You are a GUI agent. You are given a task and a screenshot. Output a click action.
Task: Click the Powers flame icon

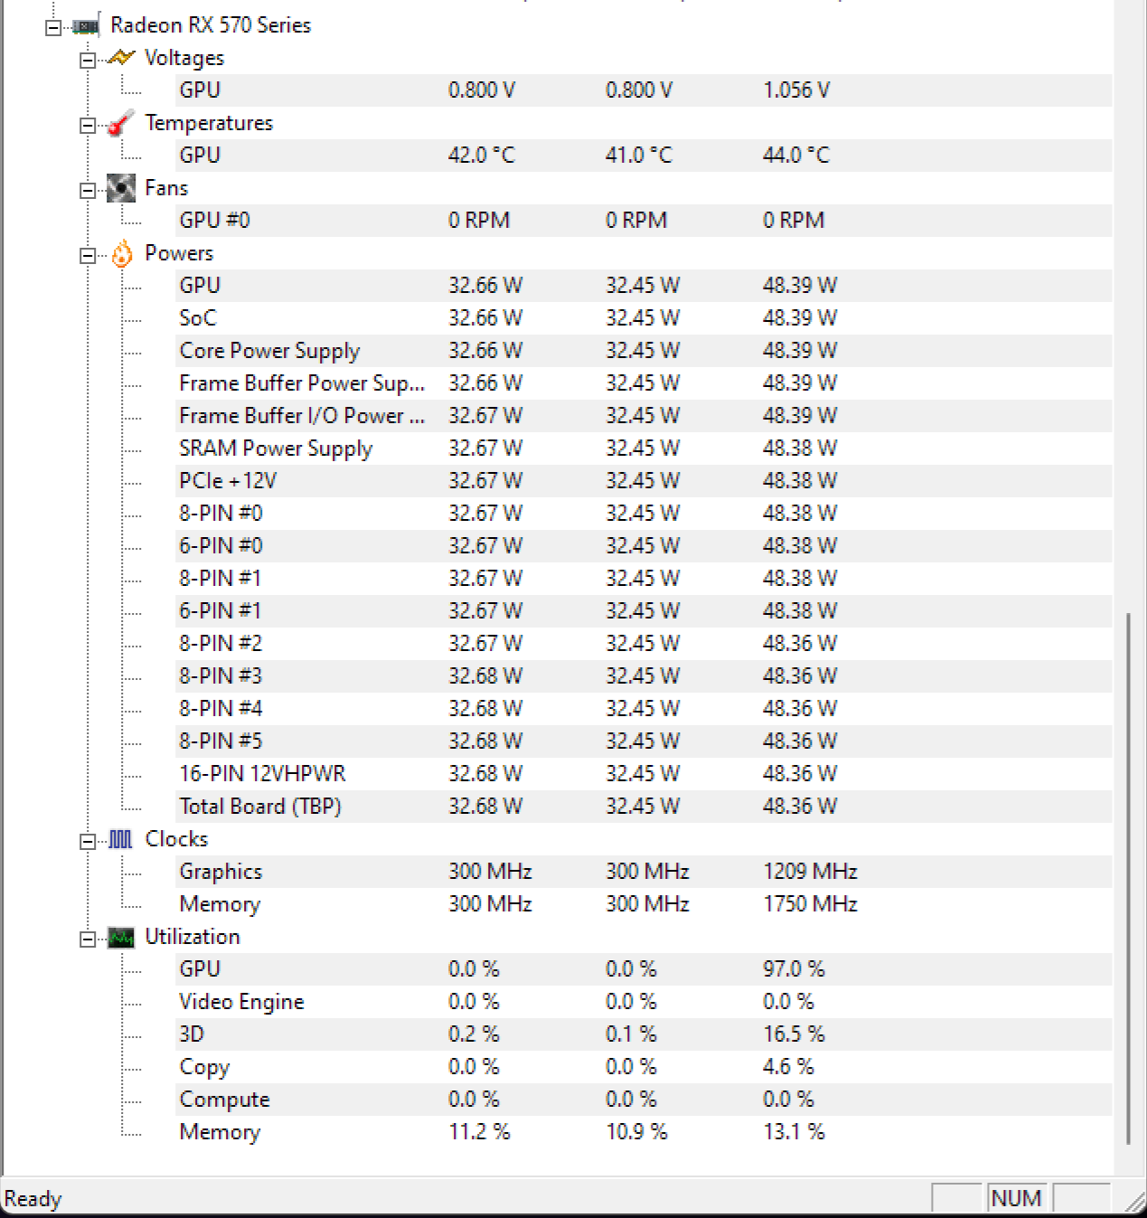pos(121,254)
